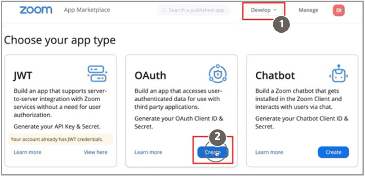Click 'Your account already has JWT credentials' notice
The height and width of the screenshot is (177, 365).
pyautogui.click(x=61, y=139)
